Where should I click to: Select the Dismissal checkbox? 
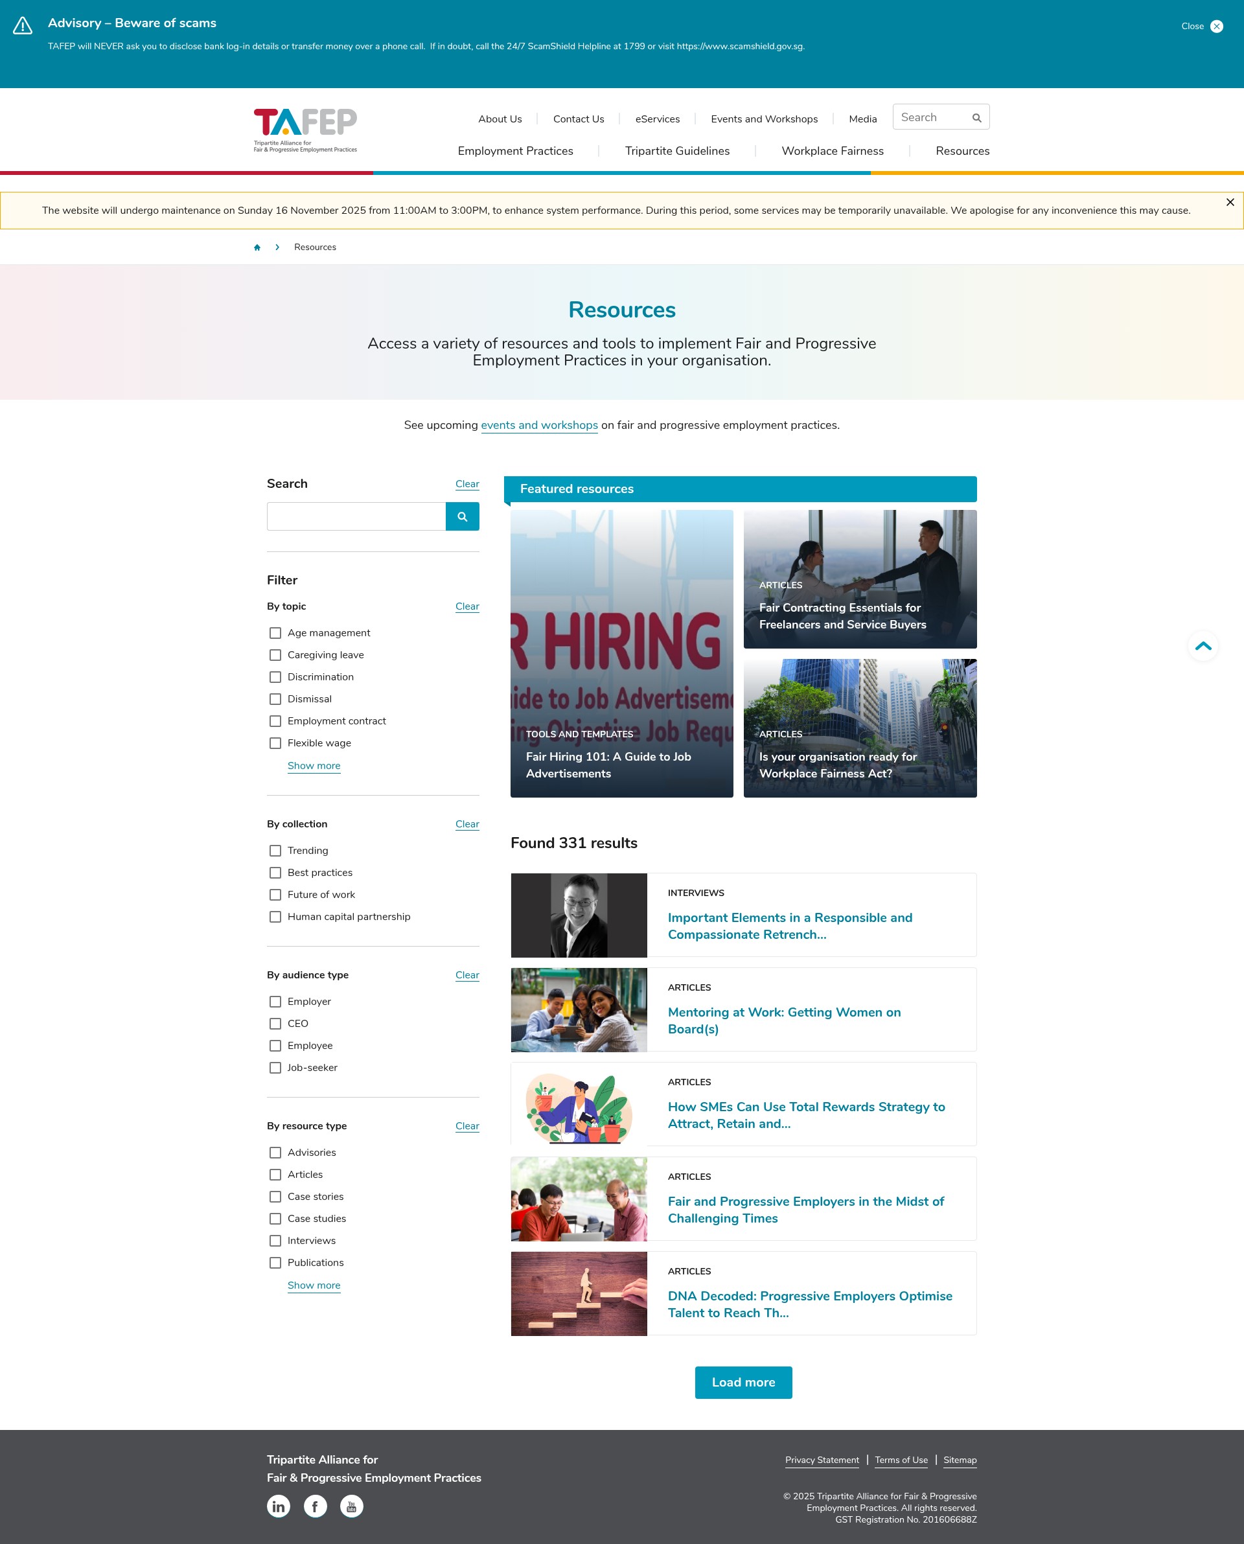pyautogui.click(x=275, y=698)
